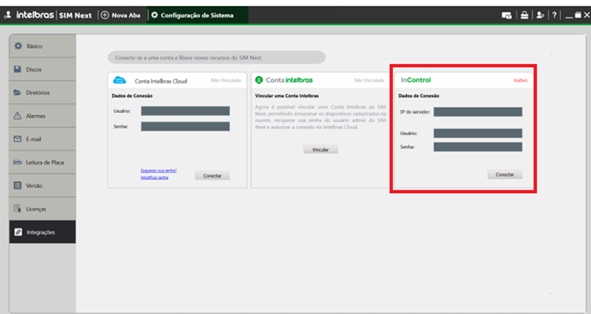The image size is (591, 314).
Task: Open help via the question mark icon
Action: pos(554,15)
